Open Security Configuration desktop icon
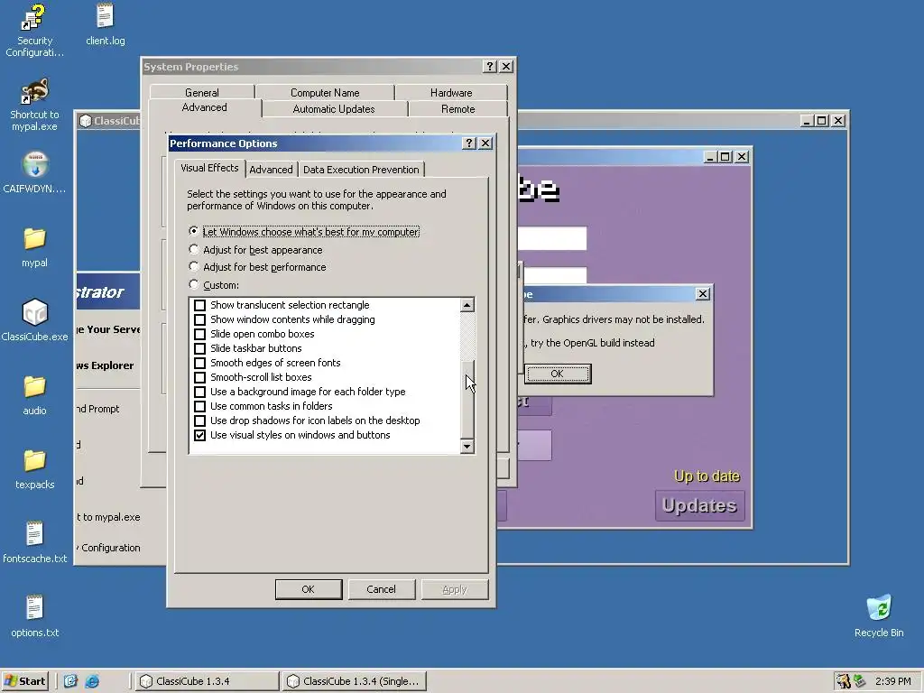924x693 pixels. [x=34, y=31]
